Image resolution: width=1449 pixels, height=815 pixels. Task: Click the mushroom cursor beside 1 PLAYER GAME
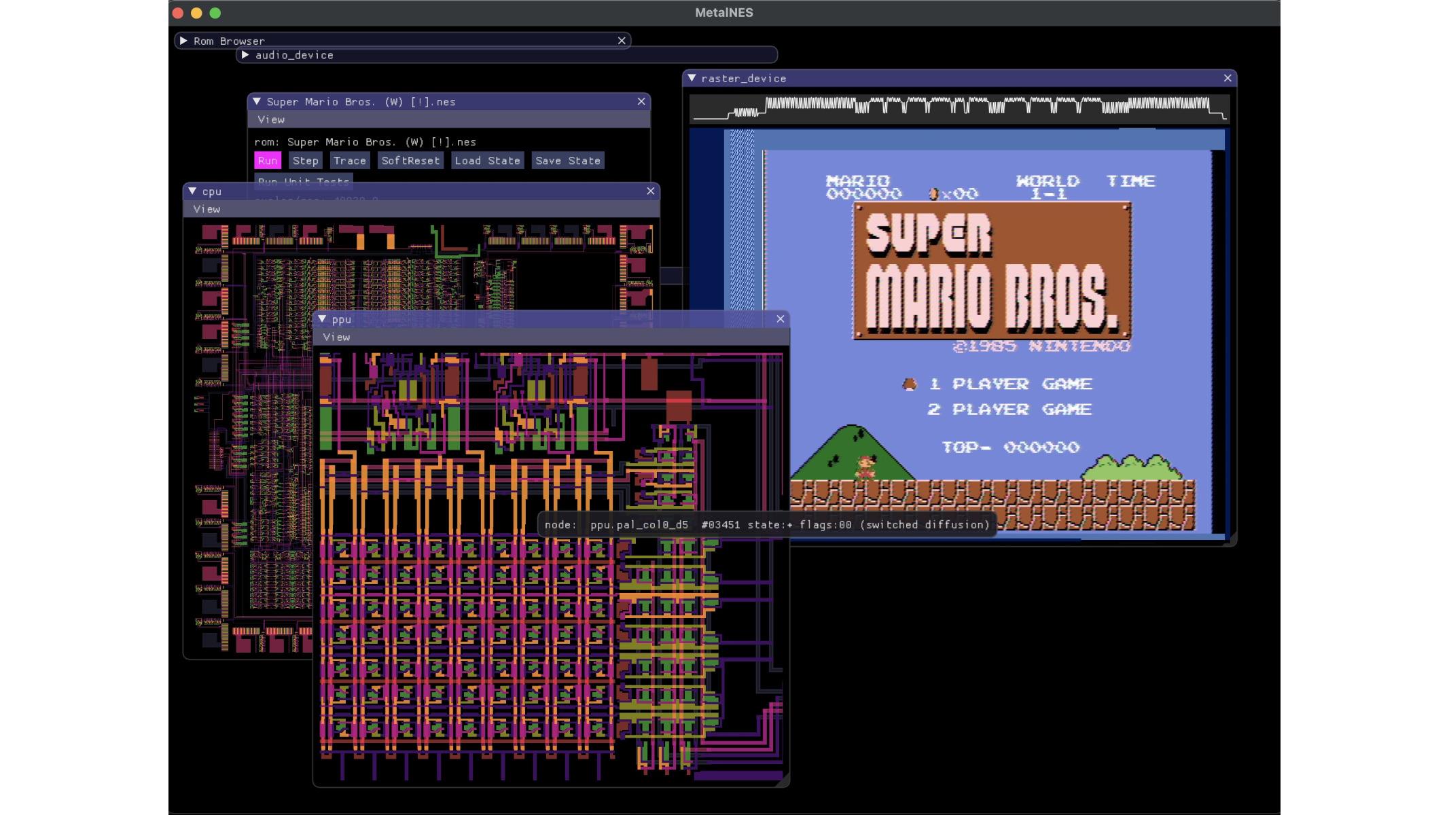[909, 384]
